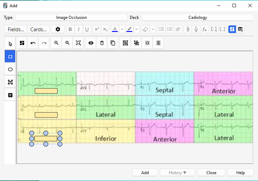
Task: Select the blue text color swatch
Action: pyautogui.click(x=115, y=29)
